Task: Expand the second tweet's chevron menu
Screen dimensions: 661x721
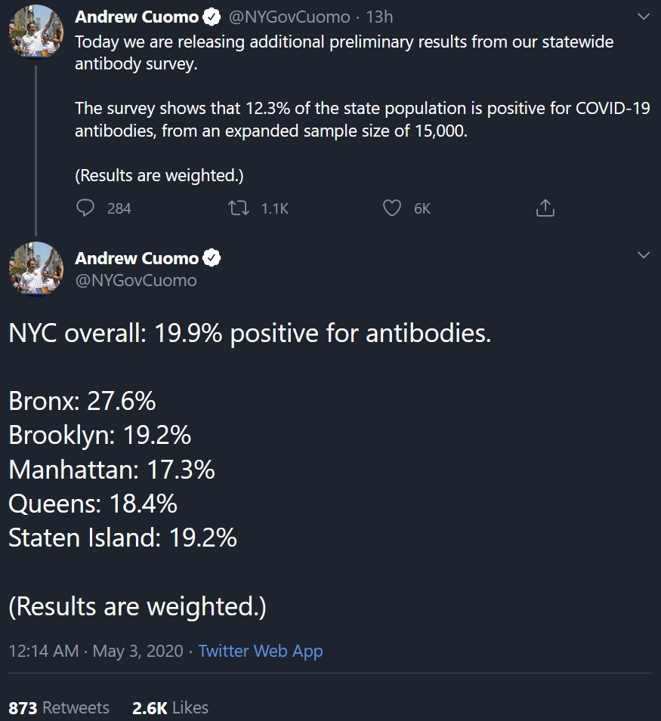Action: pyautogui.click(x=644, y=255)
